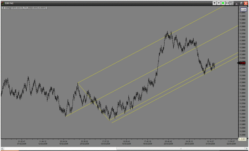
Task: Click the horizontal scrollbar left arrow
Action: [2, 149]
